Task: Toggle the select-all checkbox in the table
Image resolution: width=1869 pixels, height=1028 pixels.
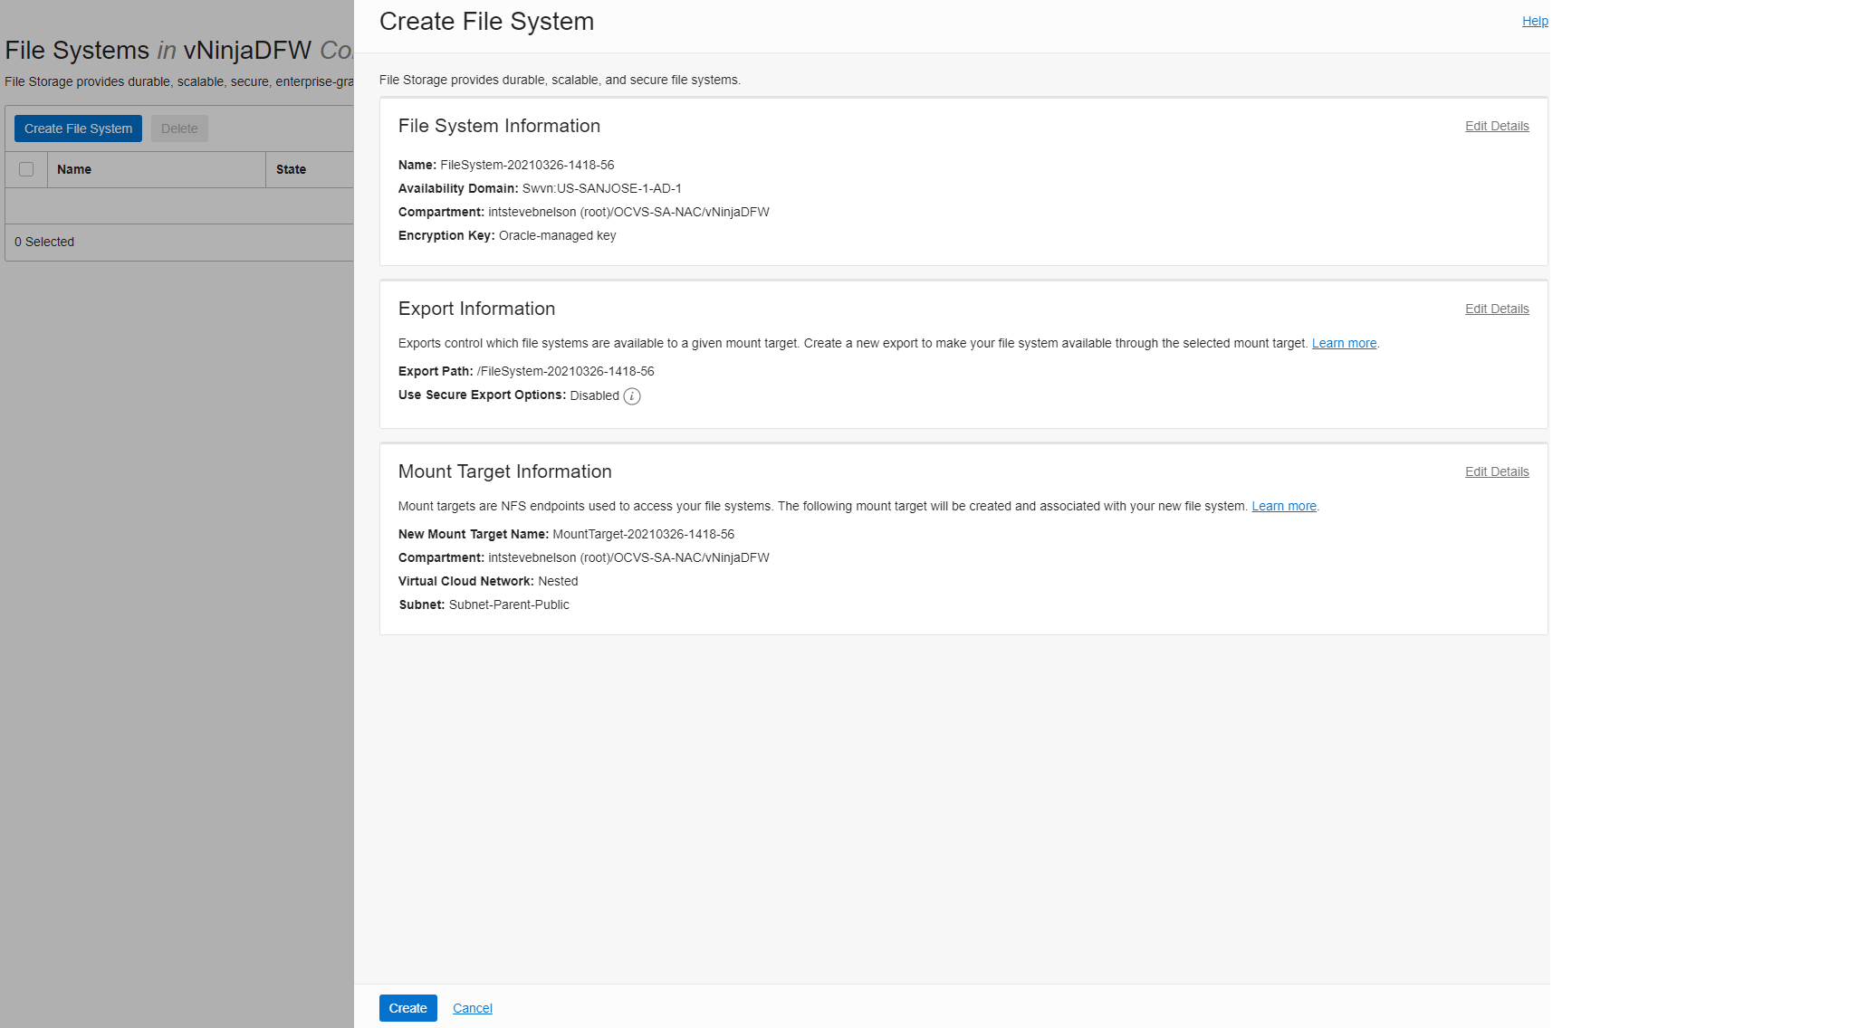Action: coord(27,169)
